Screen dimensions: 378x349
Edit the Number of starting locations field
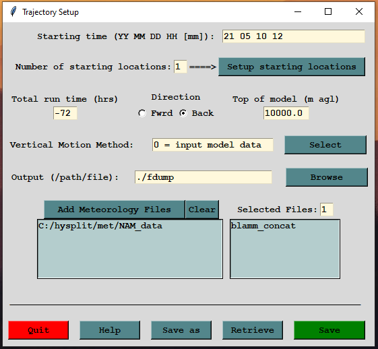[x=180, y=67]
